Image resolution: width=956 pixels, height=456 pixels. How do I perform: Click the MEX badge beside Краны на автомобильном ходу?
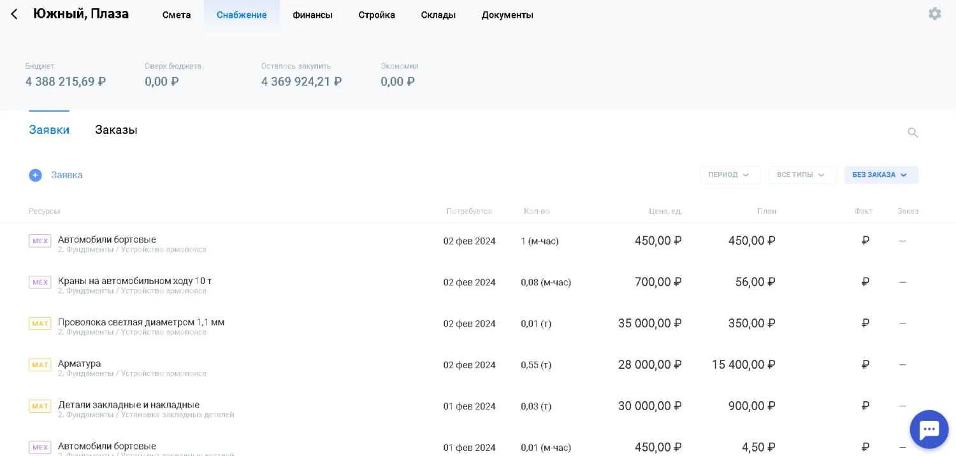[x=40, y=282]
